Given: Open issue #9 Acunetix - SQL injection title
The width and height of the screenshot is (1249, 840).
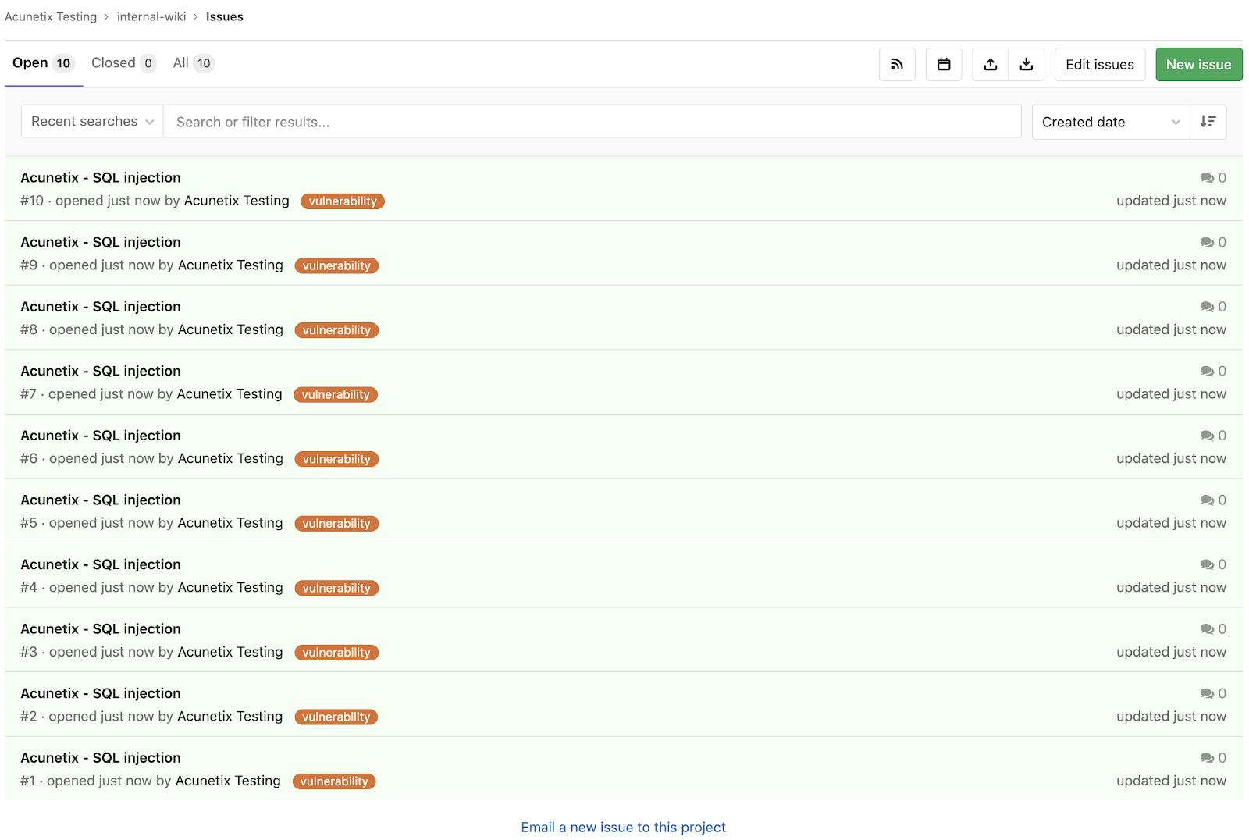Looking at the screenshot, I should point(101,243).
